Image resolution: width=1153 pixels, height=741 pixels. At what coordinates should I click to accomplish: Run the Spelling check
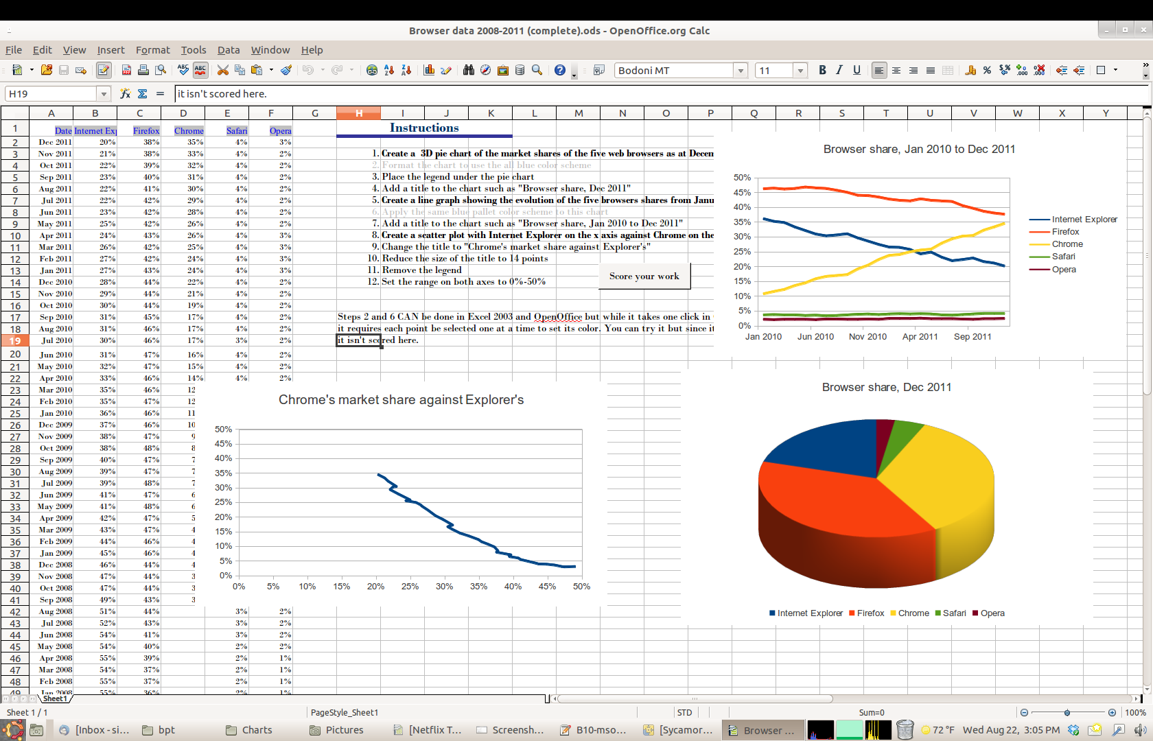183,70
